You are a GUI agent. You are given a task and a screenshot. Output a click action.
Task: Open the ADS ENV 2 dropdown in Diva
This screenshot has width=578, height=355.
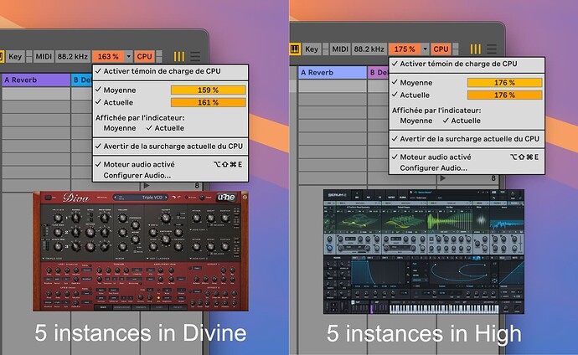click(200, 259)
